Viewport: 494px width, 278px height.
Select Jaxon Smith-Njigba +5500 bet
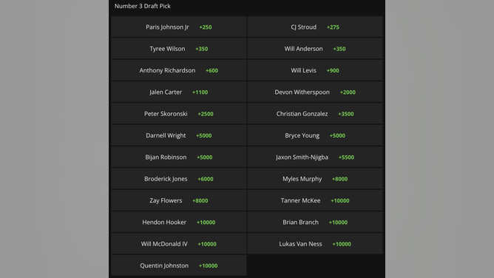[315, 157]
